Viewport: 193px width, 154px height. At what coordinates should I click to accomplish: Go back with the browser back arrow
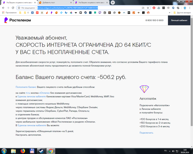point(3,8)
